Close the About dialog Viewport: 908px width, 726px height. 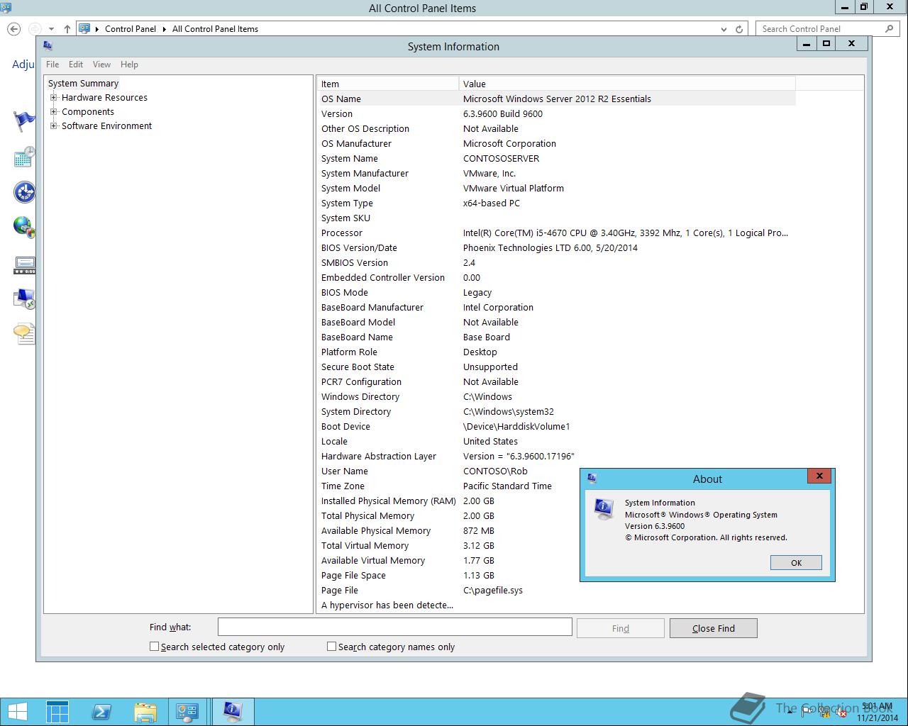(819, 476)
